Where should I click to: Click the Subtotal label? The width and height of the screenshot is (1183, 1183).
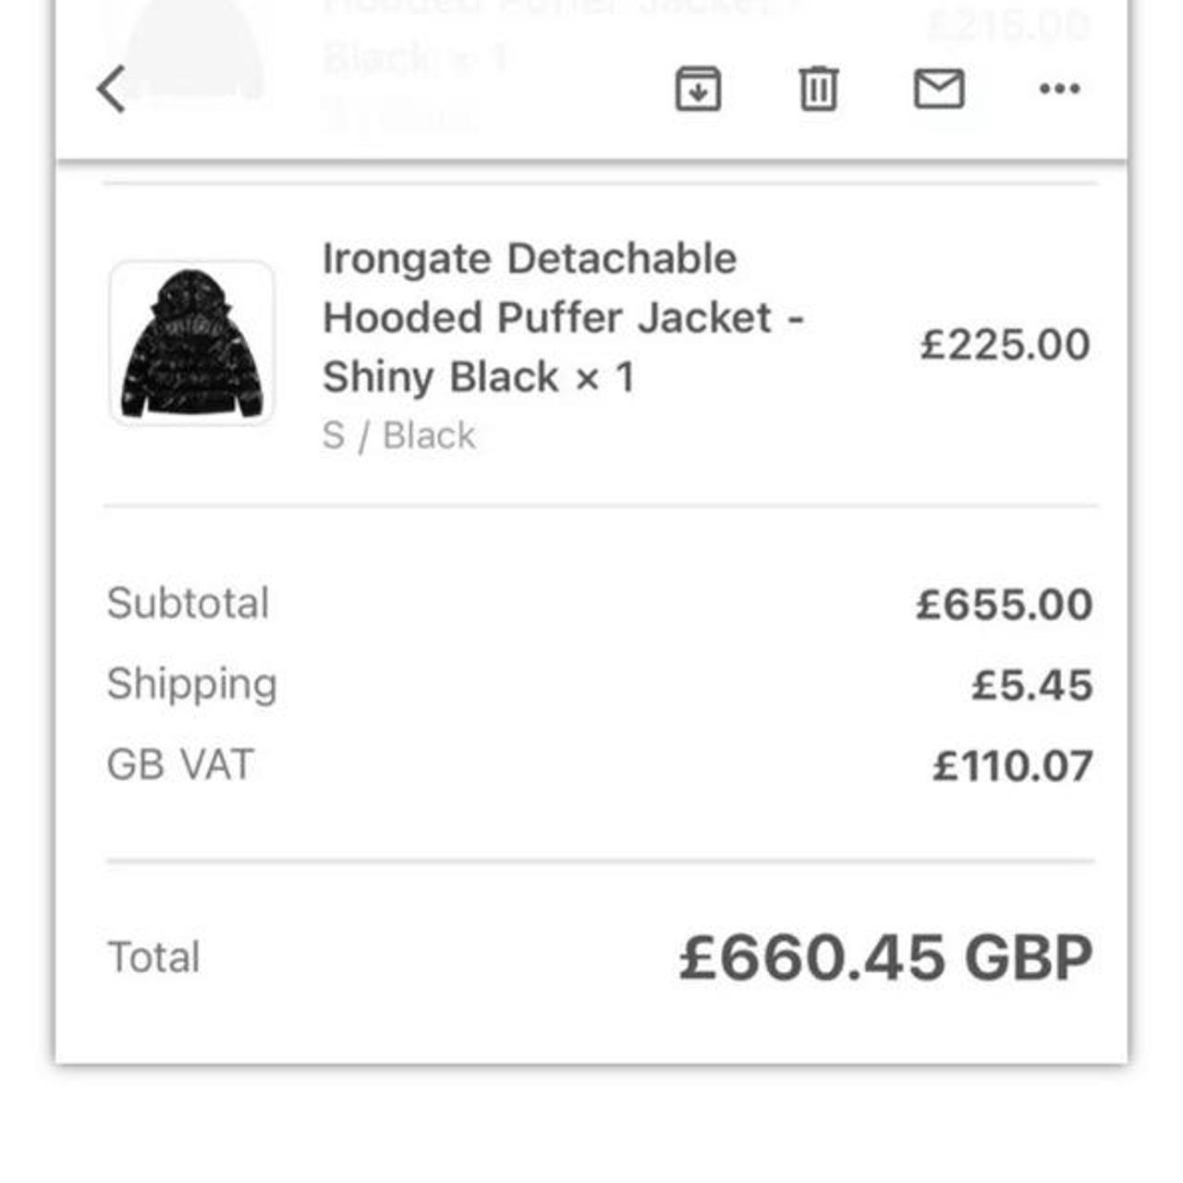188,604
